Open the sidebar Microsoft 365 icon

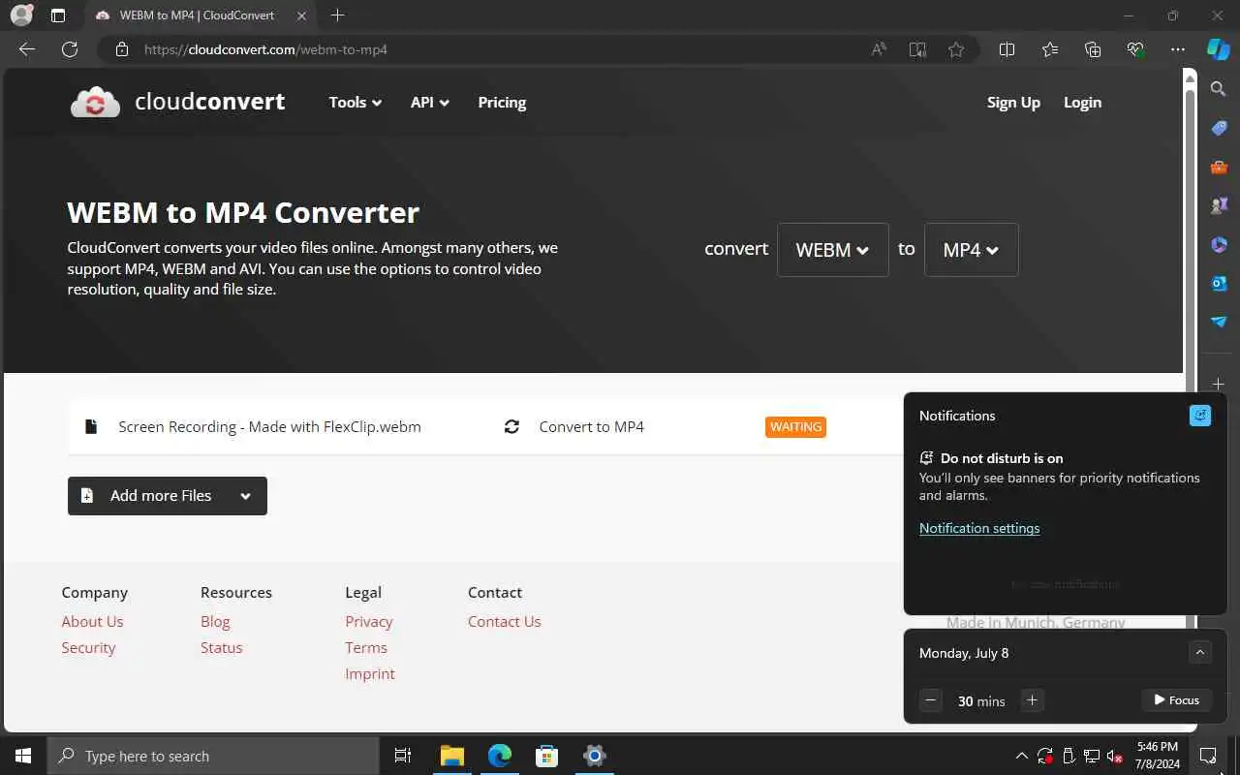click(x=1219, y=244)
